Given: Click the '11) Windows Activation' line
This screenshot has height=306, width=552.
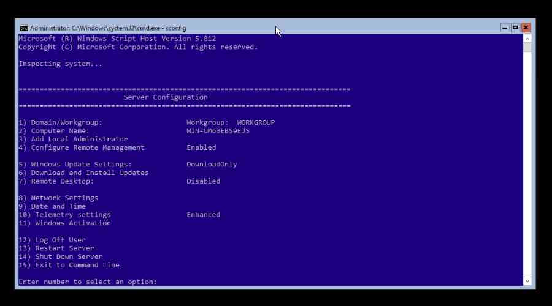Looking at the screenshot, I should point(65,223).
